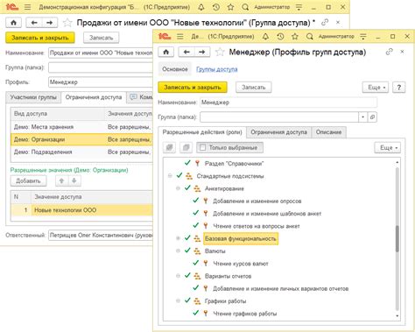
Task: Navigate back in the access group window
Action: pos(34,23)
